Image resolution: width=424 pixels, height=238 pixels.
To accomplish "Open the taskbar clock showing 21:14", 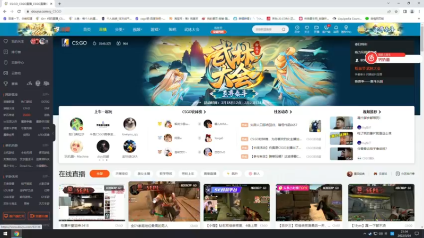I will pos(404,234).
